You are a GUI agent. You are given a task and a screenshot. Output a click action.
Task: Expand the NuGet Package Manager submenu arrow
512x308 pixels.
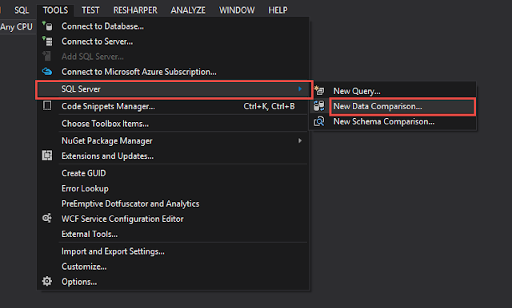[300, 140]
